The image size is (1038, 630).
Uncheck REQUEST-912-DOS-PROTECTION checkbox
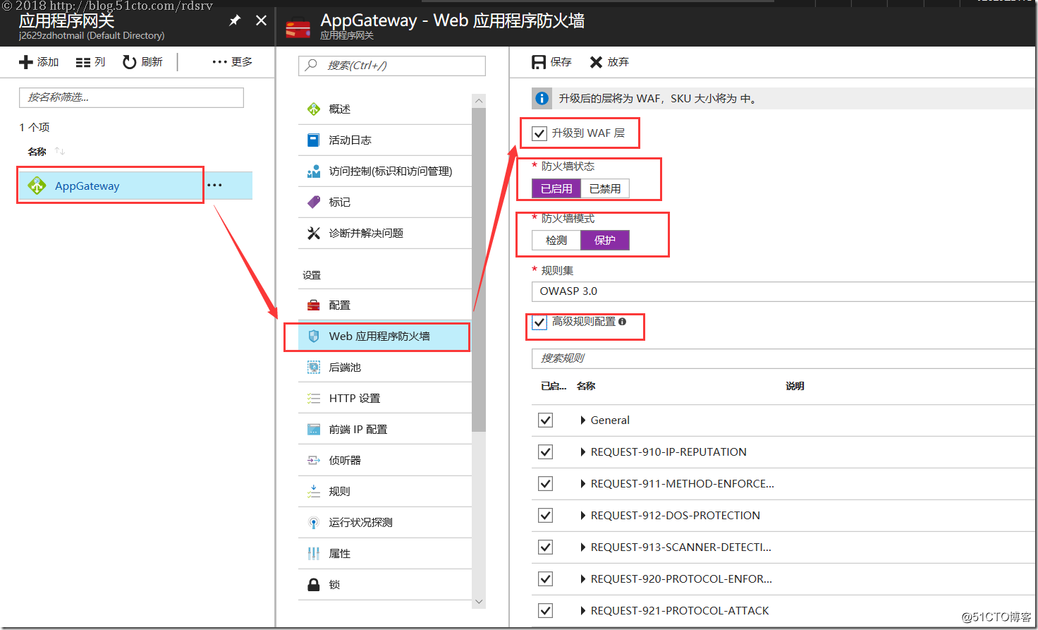pos(545,516)
